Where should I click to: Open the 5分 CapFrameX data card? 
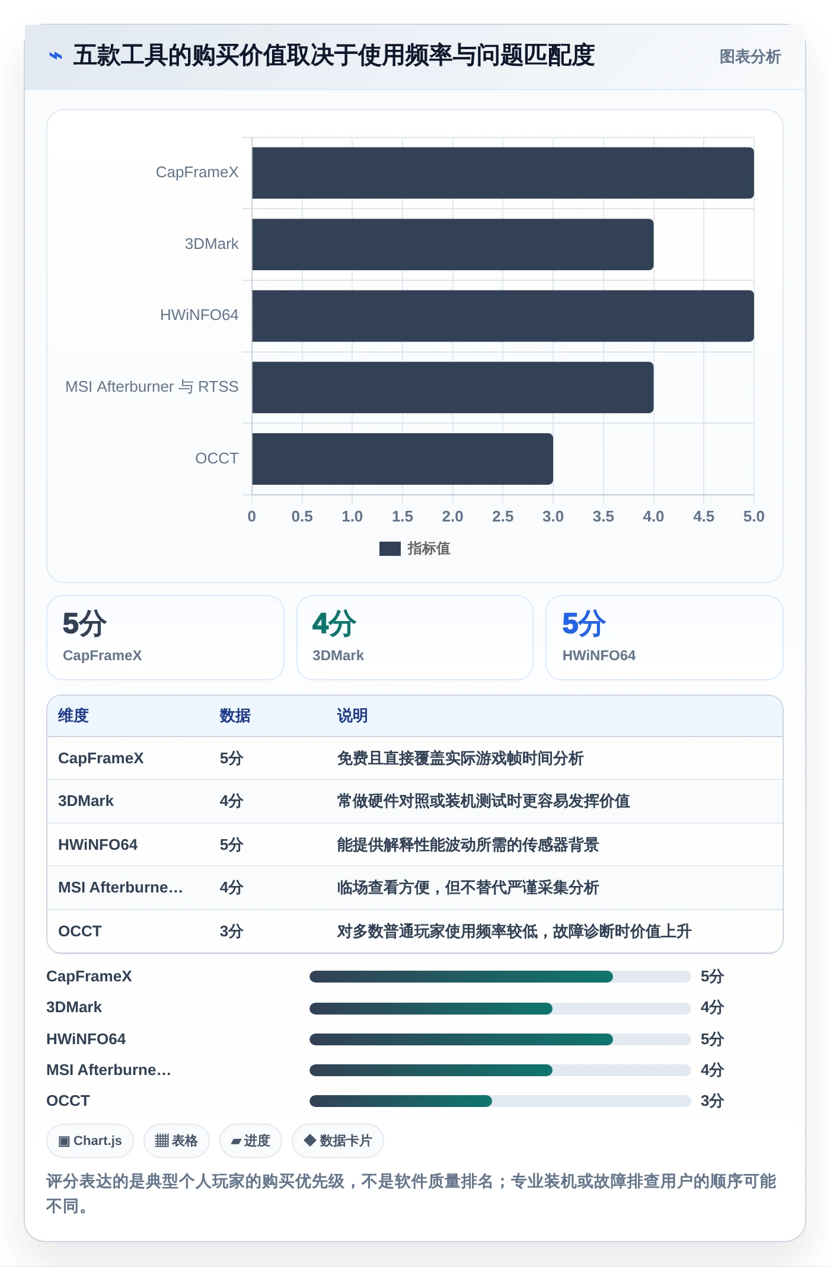[165, 638]
